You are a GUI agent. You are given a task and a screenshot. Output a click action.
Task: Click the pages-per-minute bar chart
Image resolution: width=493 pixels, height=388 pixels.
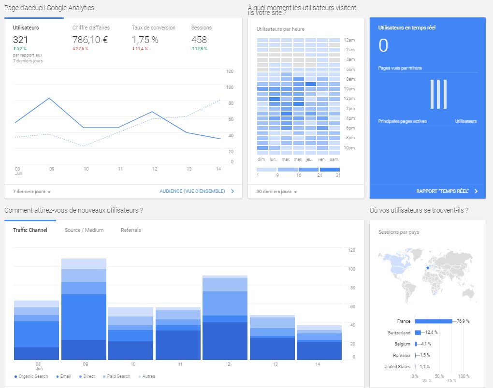(x=438, y=94)
